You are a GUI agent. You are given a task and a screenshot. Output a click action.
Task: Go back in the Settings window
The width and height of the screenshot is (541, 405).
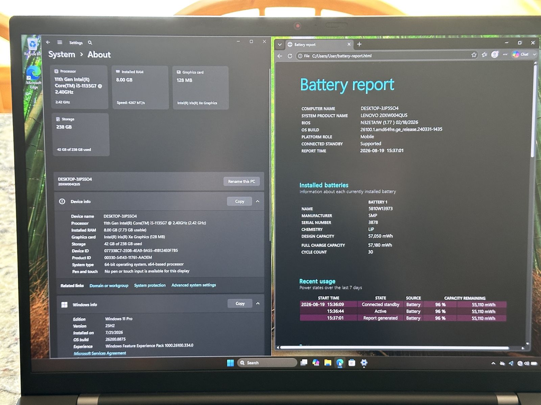pyautogui.click(x=48, y=42)
